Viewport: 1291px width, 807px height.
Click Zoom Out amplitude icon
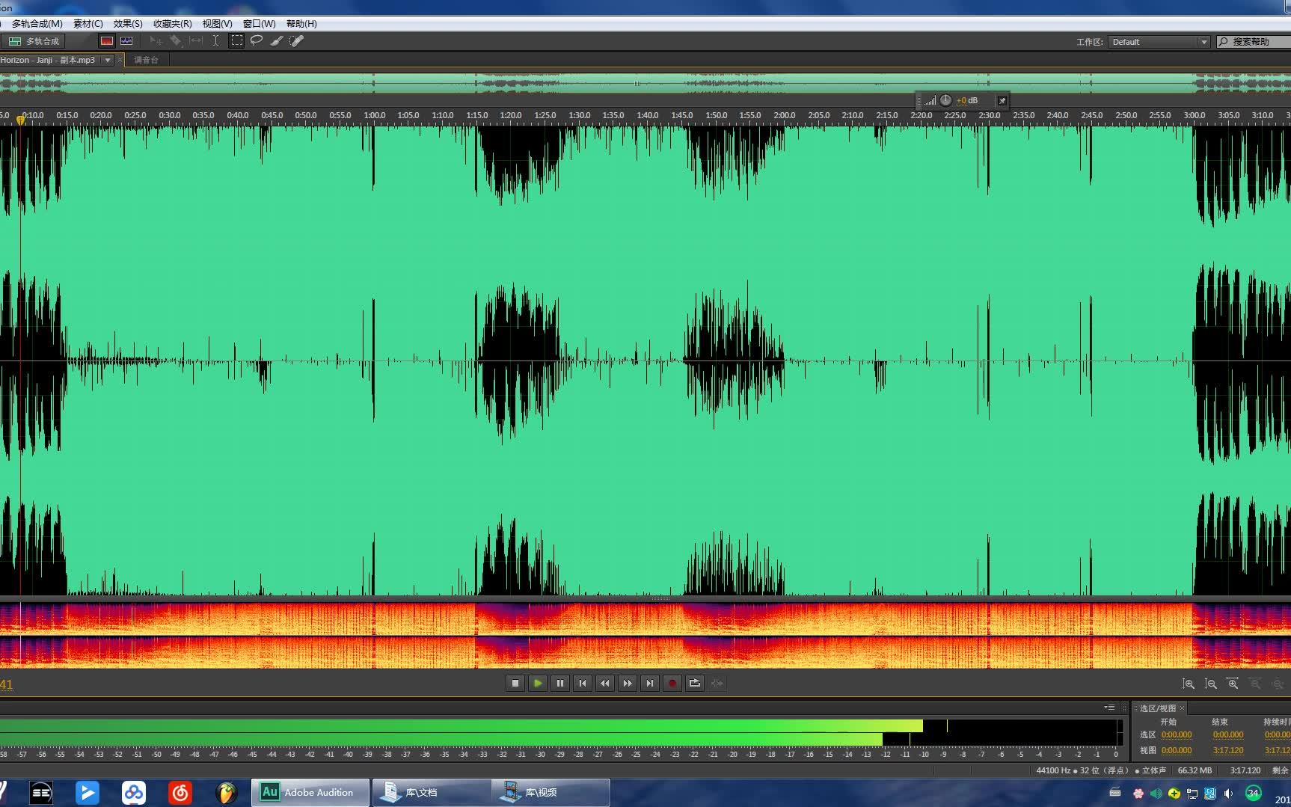[x=1210, y=684]
